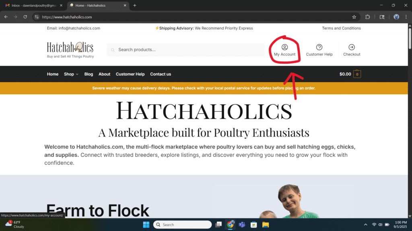Open the clock and date showing 1:00 PM
The image size is (412, 231).
pyautogui.click(x=400, y=225)
